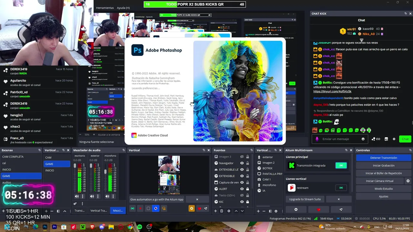Adjust microfono volume fader
This screenshot has width=413, height=232.
click(105, 172)
